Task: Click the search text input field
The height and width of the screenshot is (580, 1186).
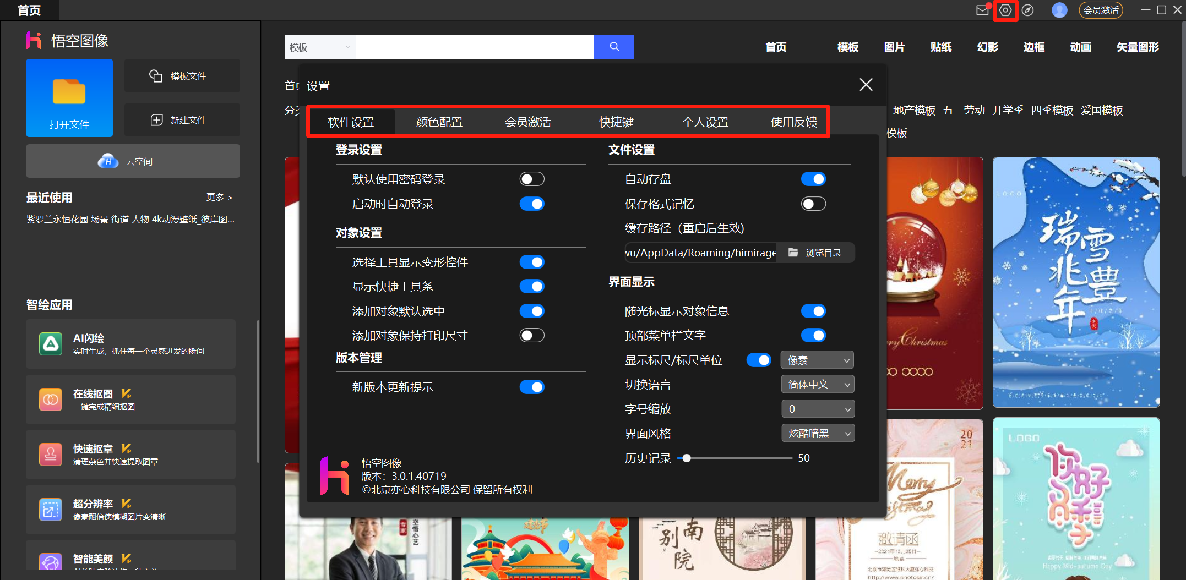Action: (x=475, y=47)
